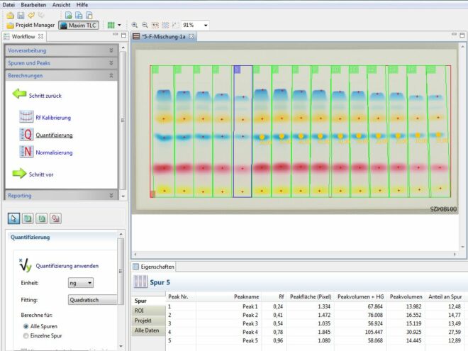This screenshot has height=351, width=468.
Task: Click the image view horizontal scrollbar
Action: 295,255
